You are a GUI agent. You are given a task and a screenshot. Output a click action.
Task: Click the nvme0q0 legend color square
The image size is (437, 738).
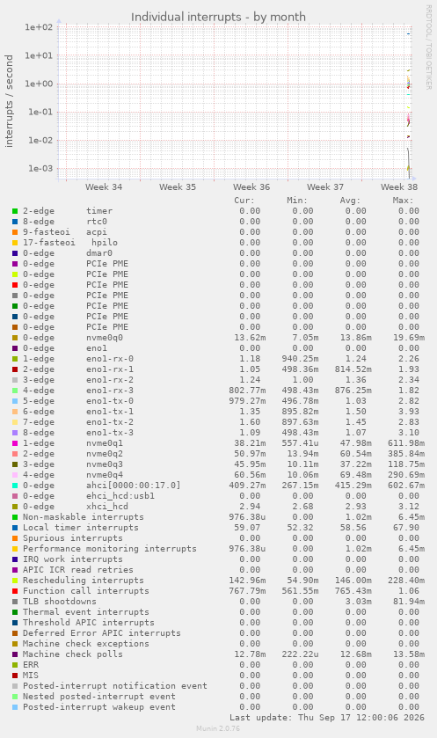point(15,338)
